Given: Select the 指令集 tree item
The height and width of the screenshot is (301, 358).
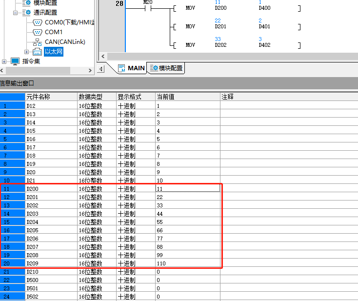Looking at the screenshot, I should click(31, 61).
